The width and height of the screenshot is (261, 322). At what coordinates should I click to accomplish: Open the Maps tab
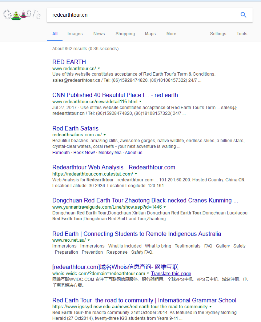[150, 34]
